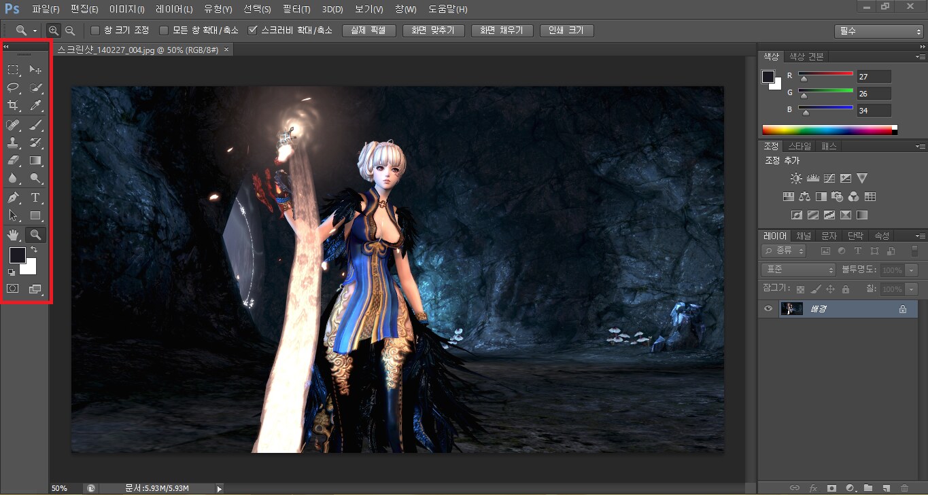Select the Horizontal Type tool
This screenshot has height=495, width=928.
[x=35, y=198]
